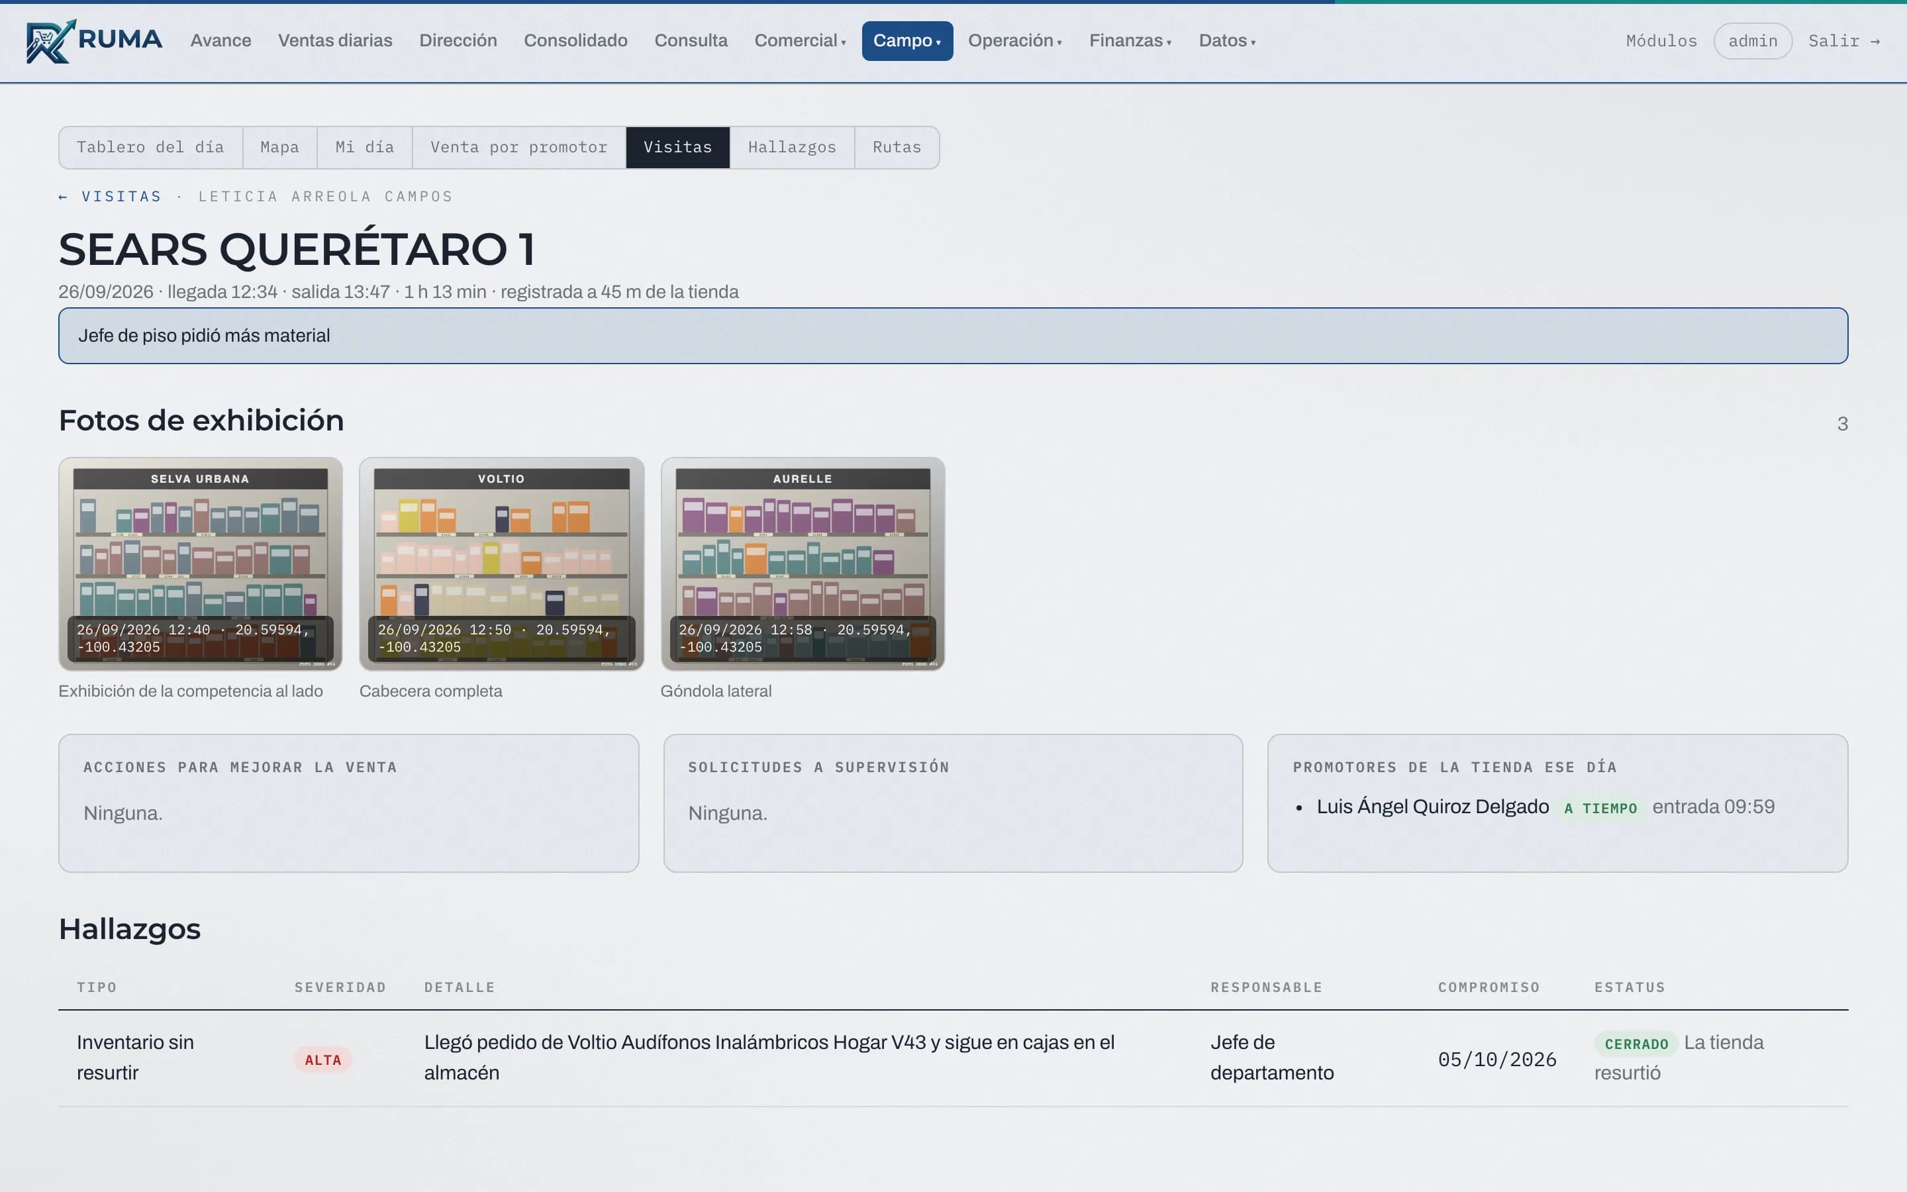Switch to Venta por promotor tab
This screenshot has height=1192, width=1907.
pyautogui.click(x=518, y=148)
